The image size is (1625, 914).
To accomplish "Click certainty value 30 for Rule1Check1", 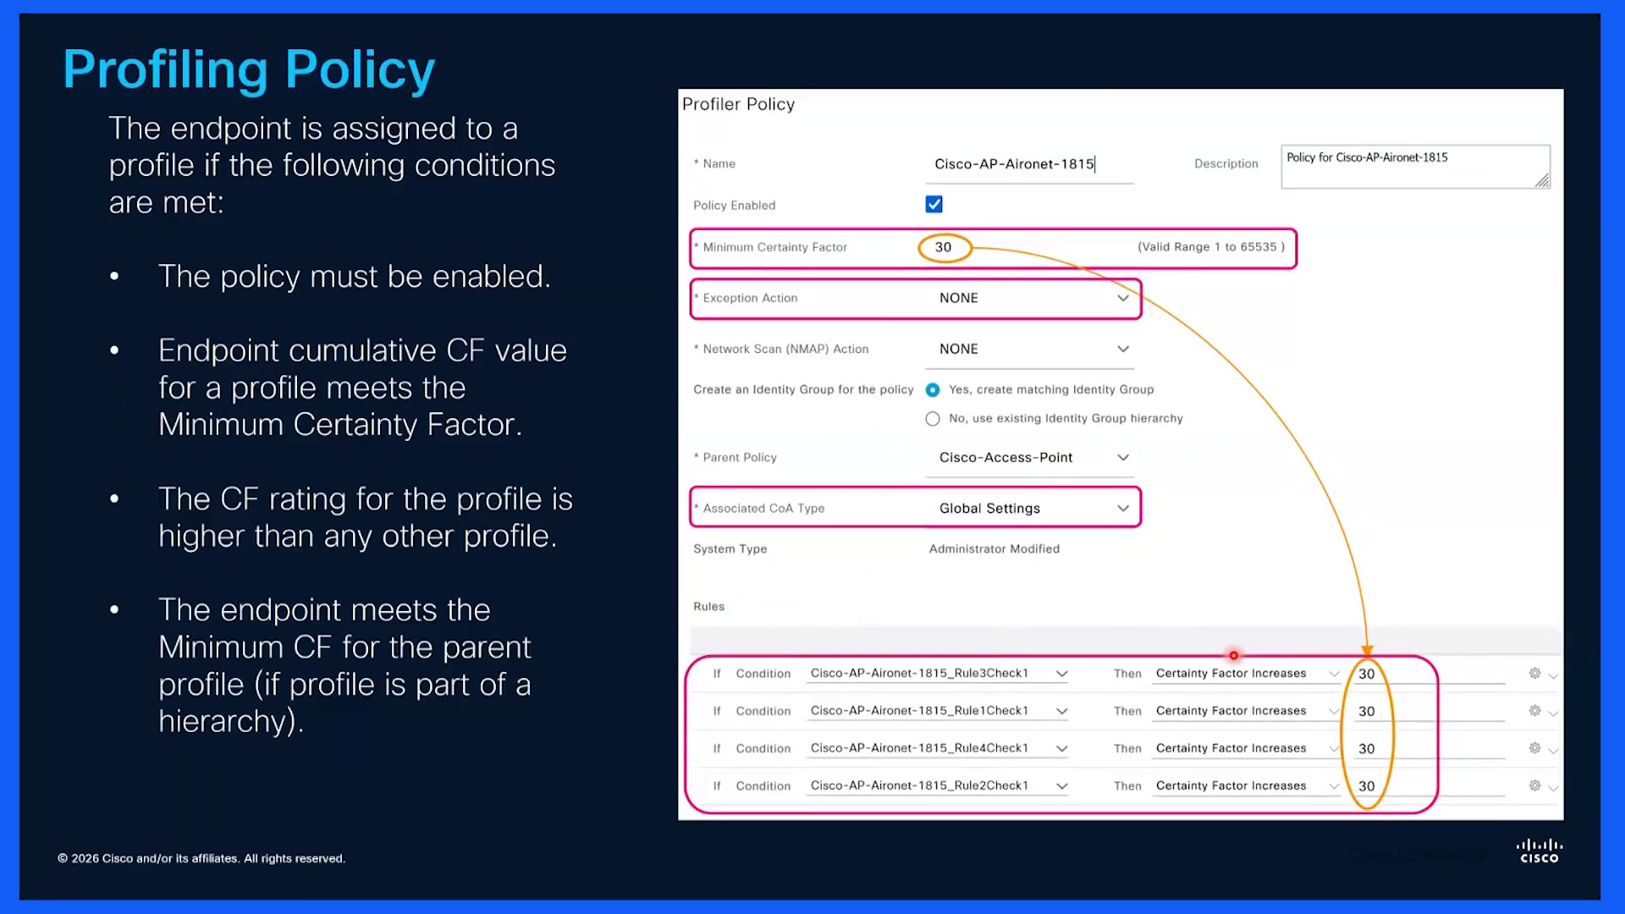I will pos(1366,712).
